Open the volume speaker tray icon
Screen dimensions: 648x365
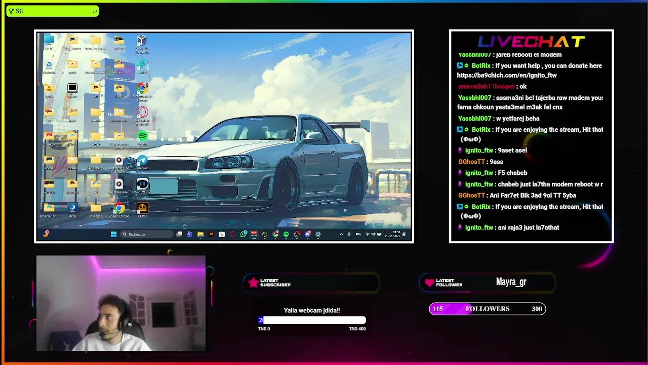pos(374,234)
